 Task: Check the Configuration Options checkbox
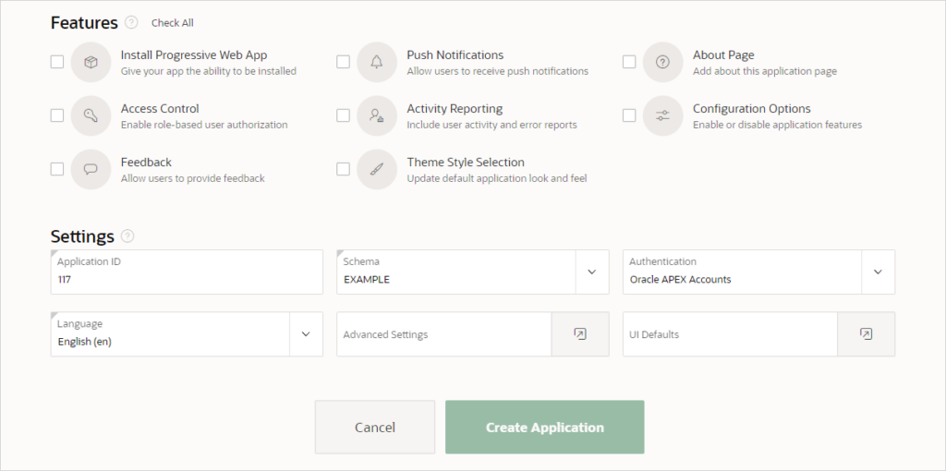pyautogui.click(x=629, y=115)
